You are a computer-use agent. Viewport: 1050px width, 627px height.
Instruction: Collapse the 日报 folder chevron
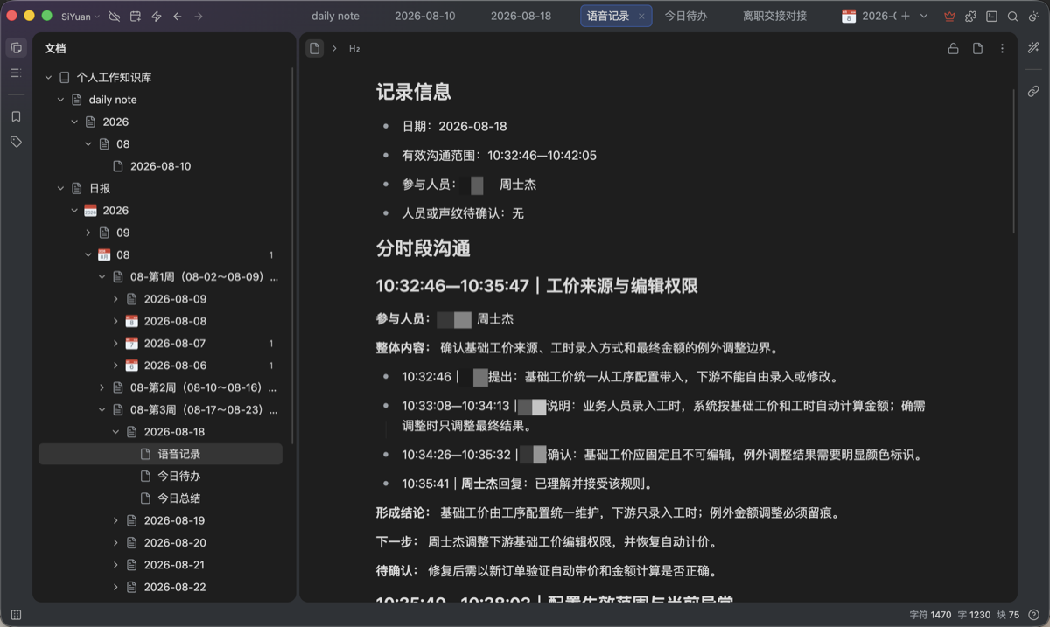click(x=61, y=188)
